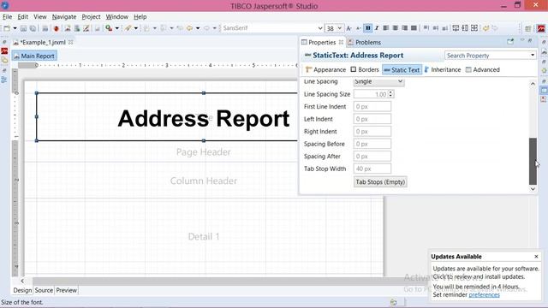Decrease font size with A- icon

click(358, 28)
